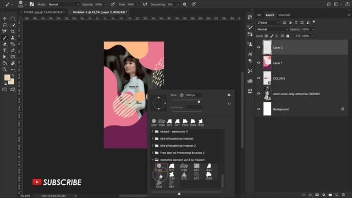This screenshot has height=198, width=352.
Task: Open the Clone Source panel icon
Action: (250, 44)
